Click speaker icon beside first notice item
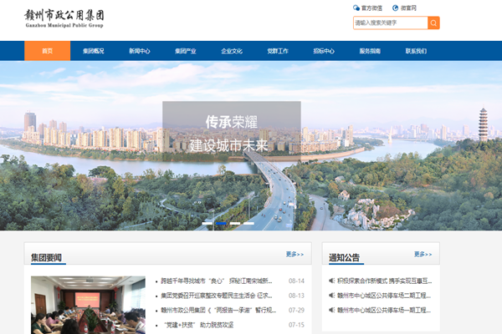Viewport: 502px width, 334px height. pyautogui.click(x=332, y=281)
